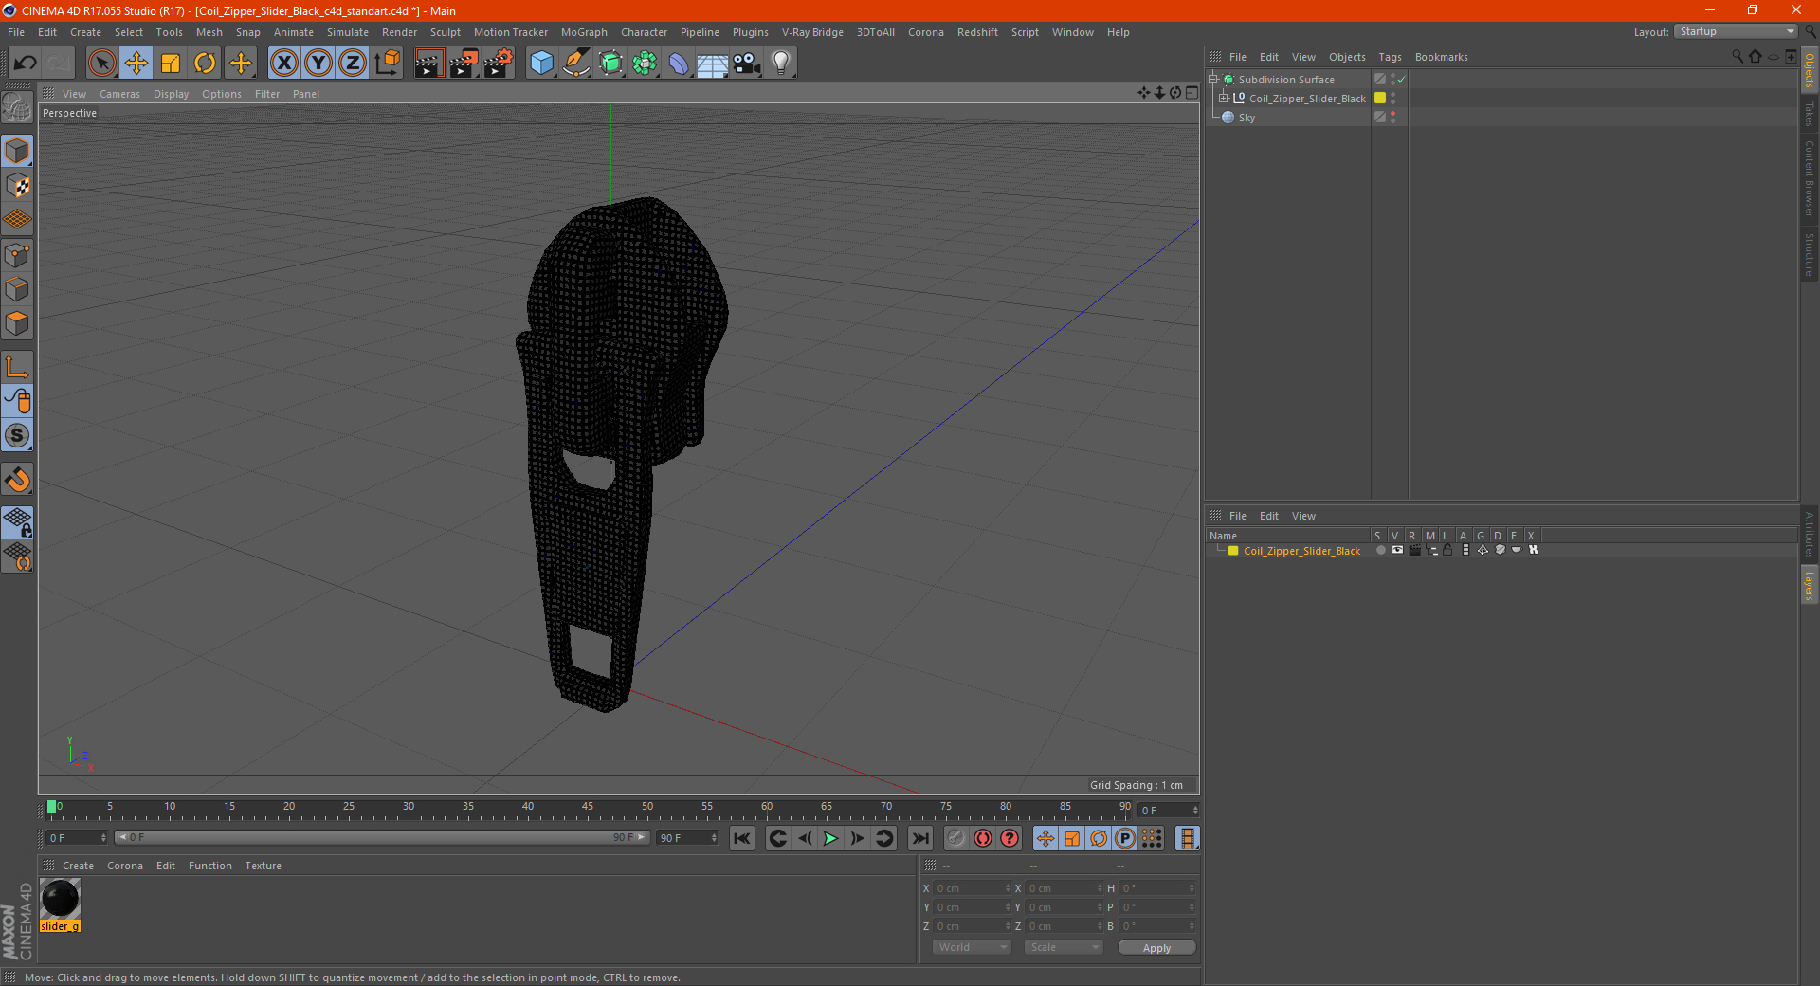The width and height of the screenshot is (1820, 986).
Task: Click the end frame 90 F field
Action: pyautogui.click(x=688, y=838)
